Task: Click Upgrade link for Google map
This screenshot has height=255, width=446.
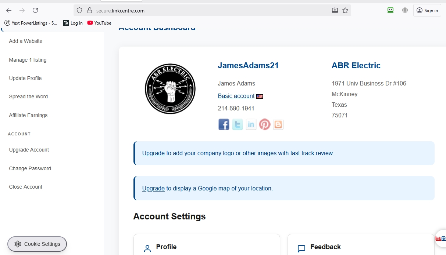Action: coord(153,188)
